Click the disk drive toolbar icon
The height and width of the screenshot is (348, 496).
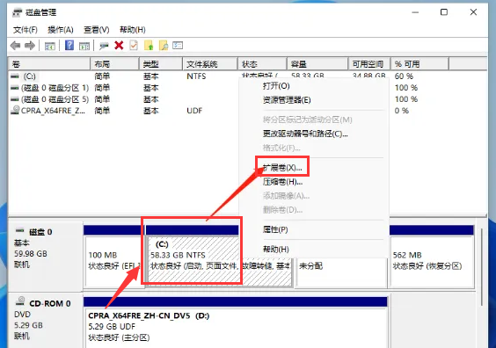click(x=104, y=47)
